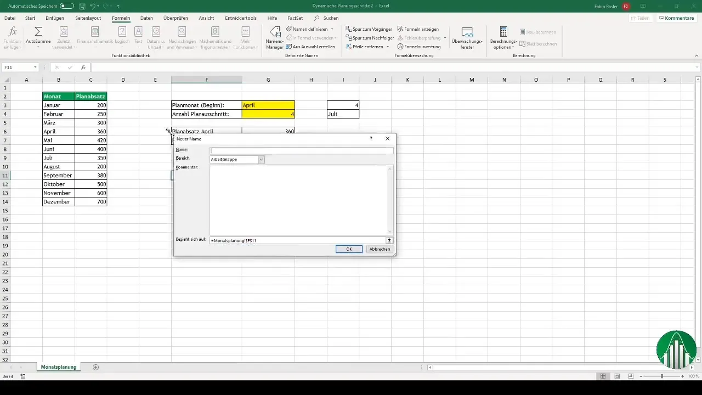Open the Überwachungsfenster
Screen dimensions: 702x395
tap(467, 37)
